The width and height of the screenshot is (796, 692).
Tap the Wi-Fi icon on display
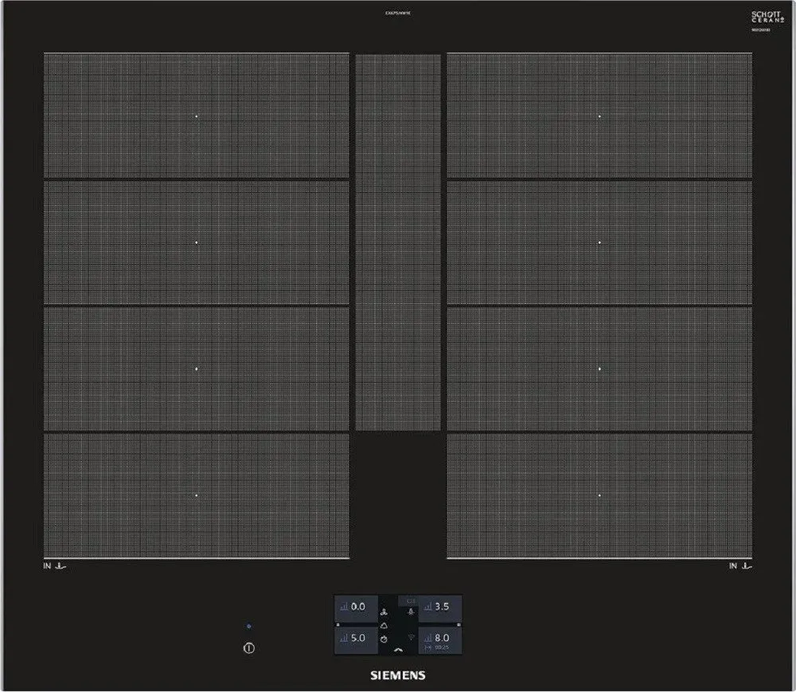pos(411,639)
